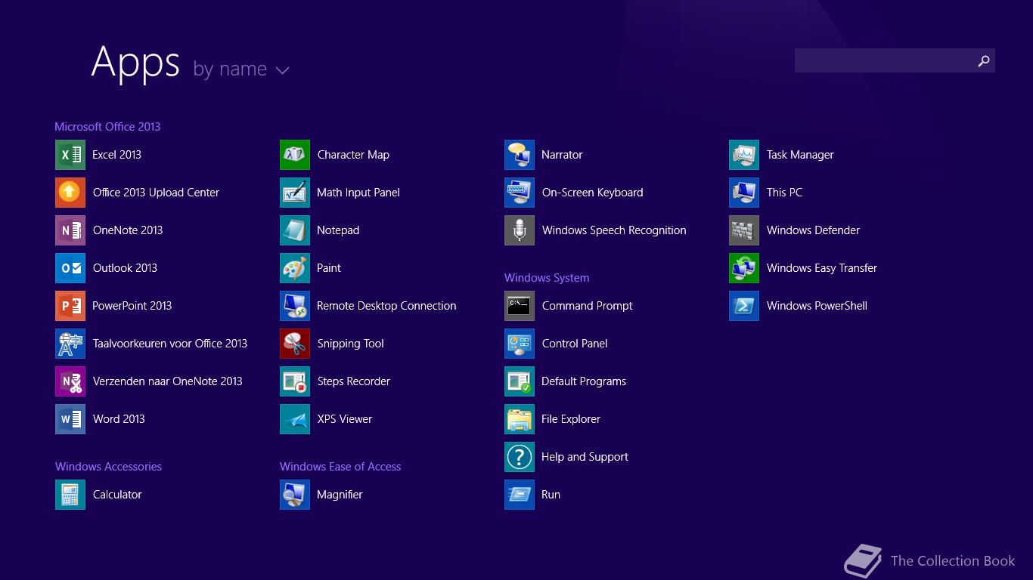Launch the Office 2013 Upload Center icon
Image resolution: width=1033 pixels, height=580 pixels.
(70, 193)
